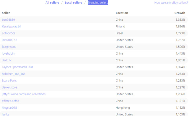The height and width of the screenshot is (116, 189).
Task: Click the 1,152% growth value
Action: pos(180,107)
